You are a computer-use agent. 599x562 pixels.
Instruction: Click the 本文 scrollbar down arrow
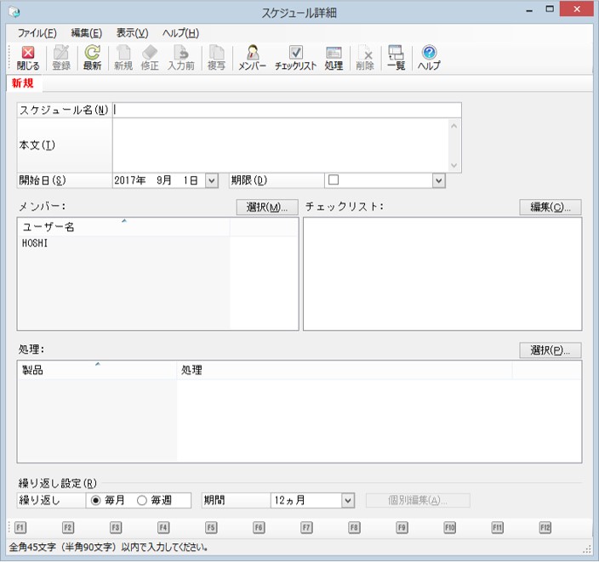pos(454,165)
